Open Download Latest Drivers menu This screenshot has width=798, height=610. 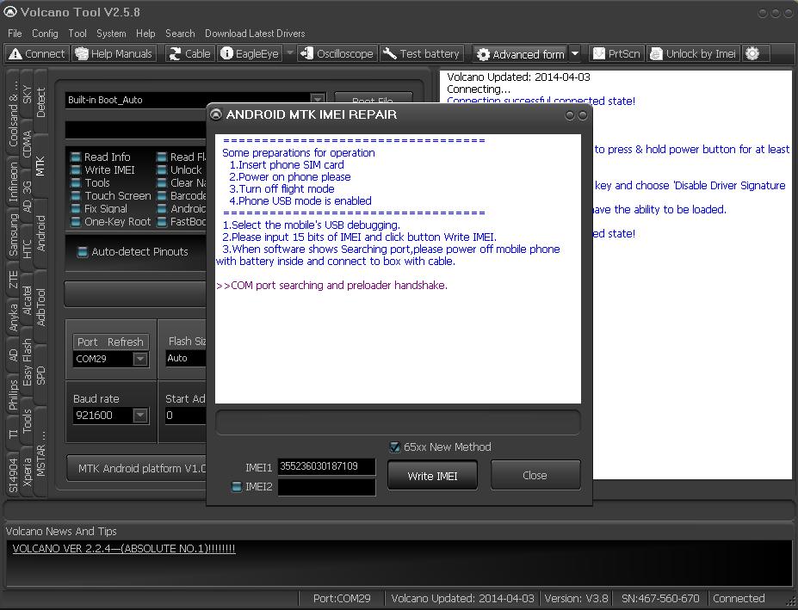(x=255, y=34)
